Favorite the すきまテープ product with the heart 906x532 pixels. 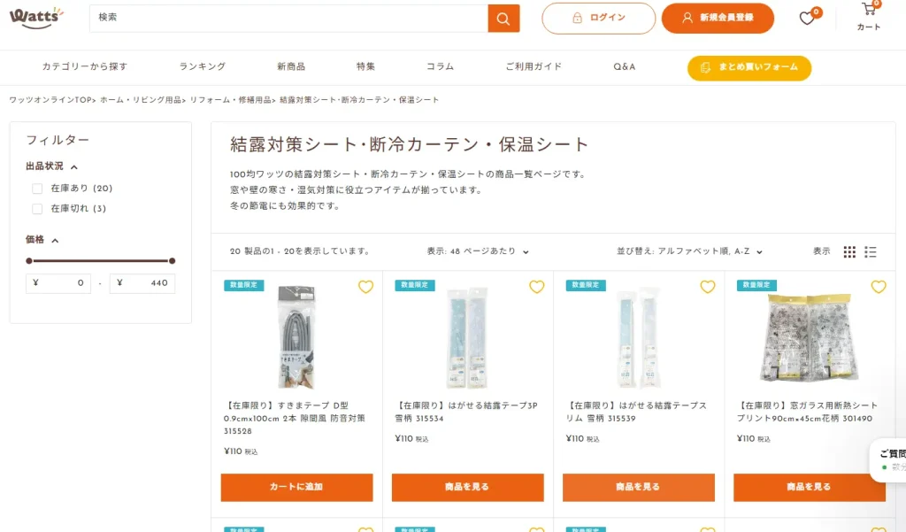click(365, 287)
